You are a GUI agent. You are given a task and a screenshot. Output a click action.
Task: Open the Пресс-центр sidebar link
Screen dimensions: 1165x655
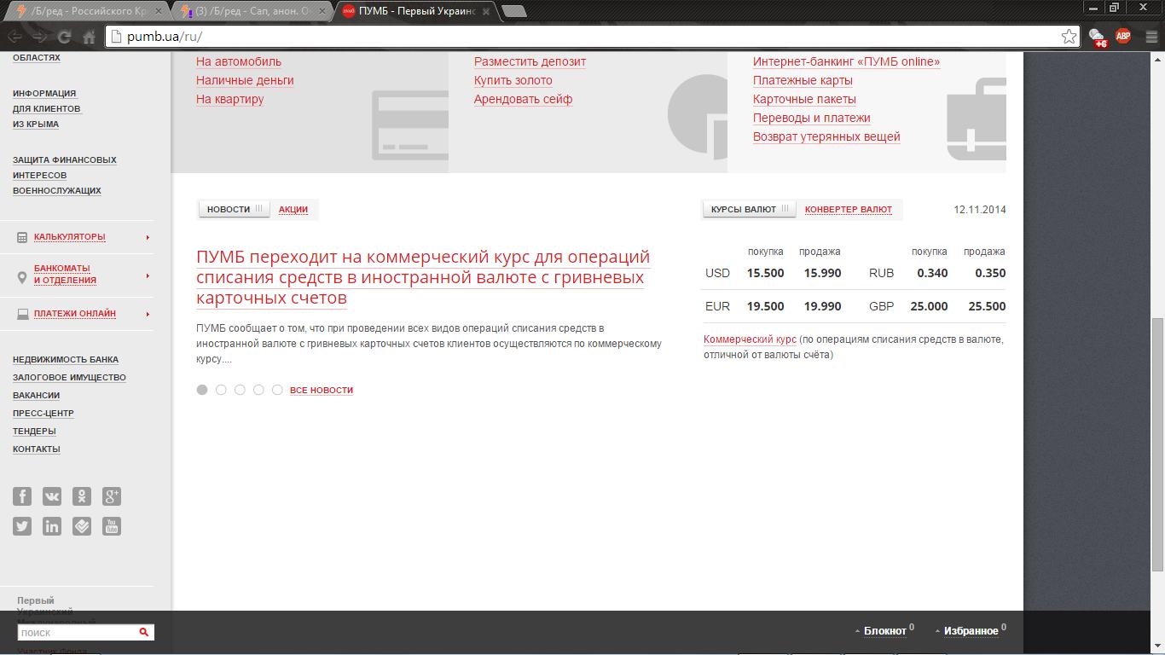tap(43, 414)
